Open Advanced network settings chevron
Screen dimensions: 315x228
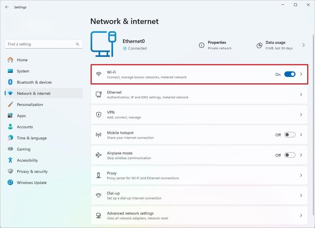point(301,215)
